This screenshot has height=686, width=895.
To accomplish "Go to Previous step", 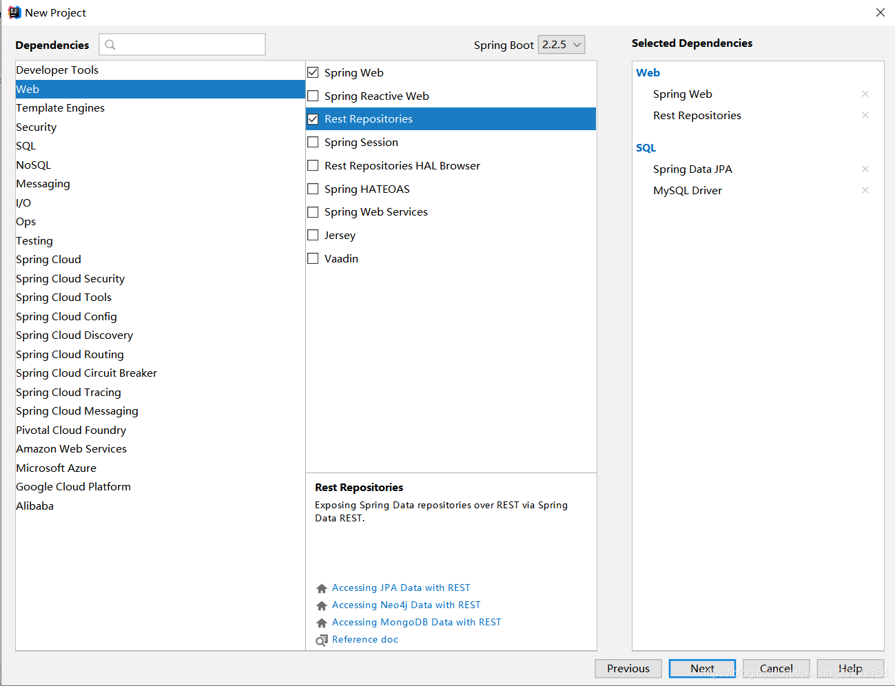I will point(628,668).
